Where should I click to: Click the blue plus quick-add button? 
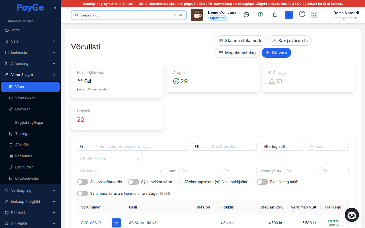[x=289, y=15]
